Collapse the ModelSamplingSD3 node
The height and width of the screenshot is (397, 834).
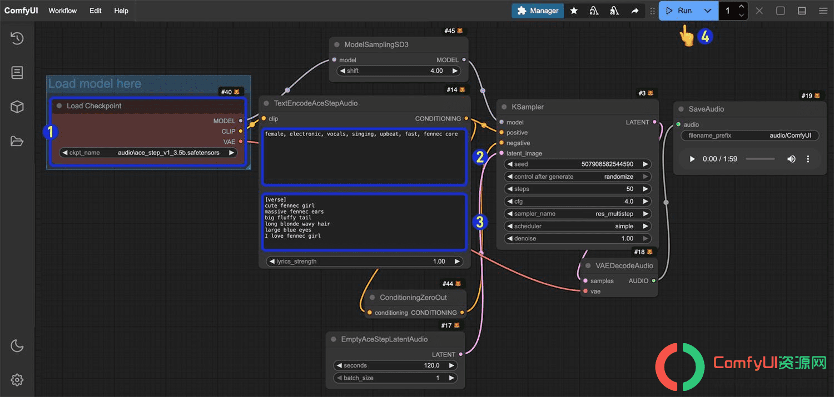click(x=337, y=44)
